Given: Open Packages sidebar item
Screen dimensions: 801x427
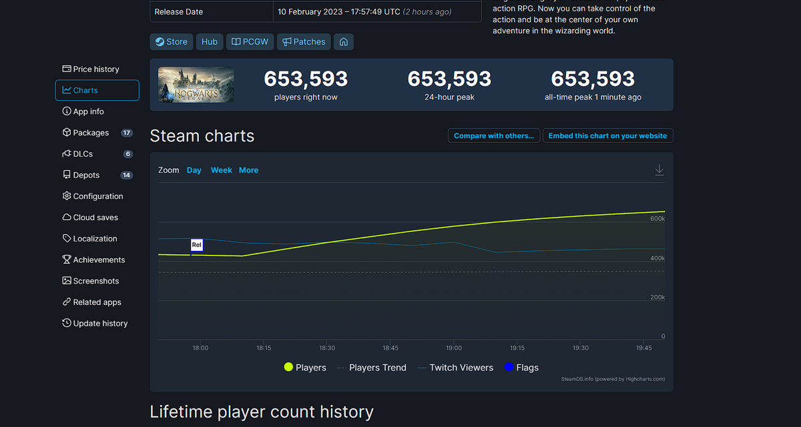Looking at the screenshot, I should [x=97, y=133].
